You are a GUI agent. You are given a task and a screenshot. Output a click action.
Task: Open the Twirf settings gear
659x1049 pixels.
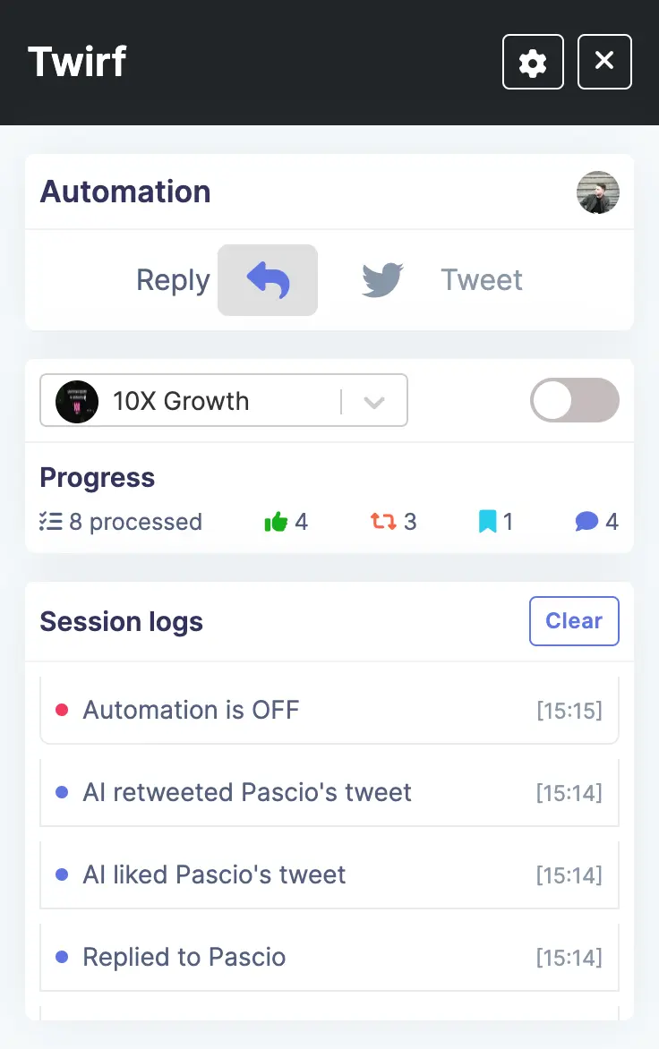tap(533, 62)
